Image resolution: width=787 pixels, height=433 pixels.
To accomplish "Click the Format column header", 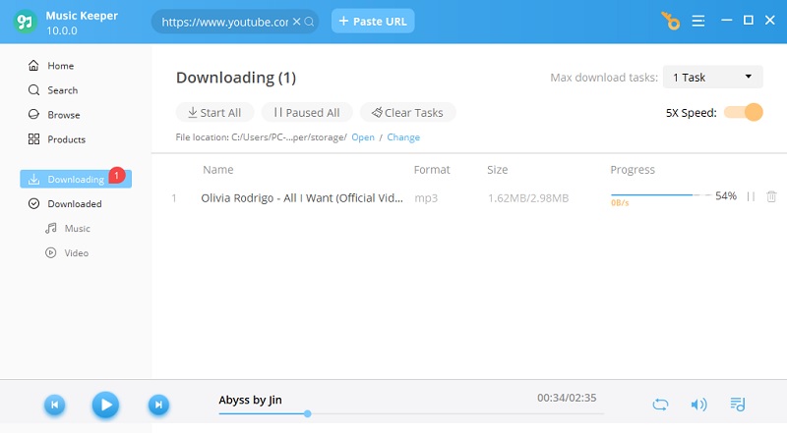I will [432, 170].
